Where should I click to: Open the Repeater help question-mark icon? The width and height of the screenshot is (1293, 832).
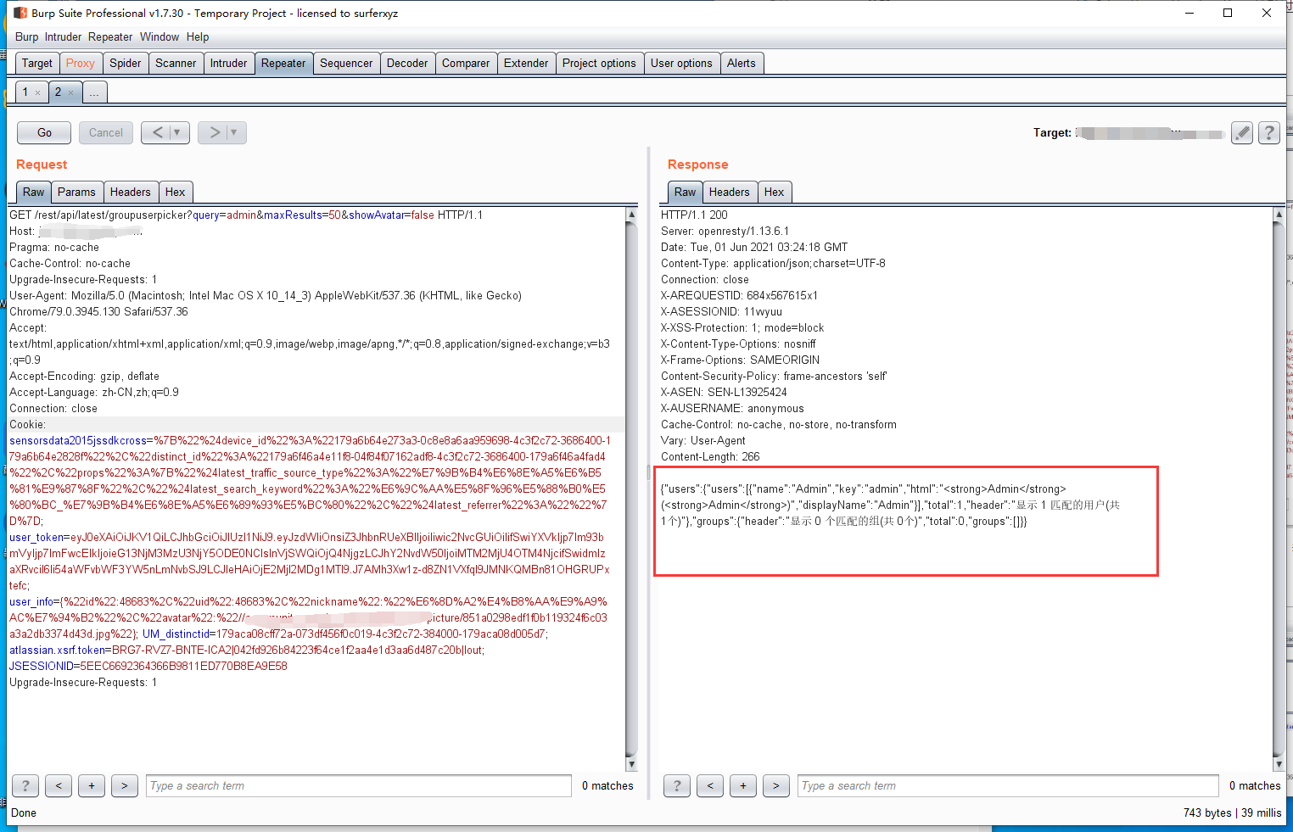1268,132
